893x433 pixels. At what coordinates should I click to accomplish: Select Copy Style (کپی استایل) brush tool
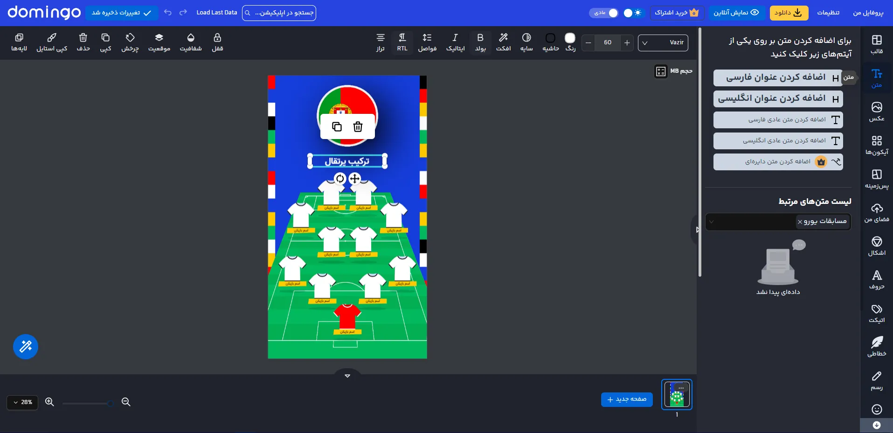tap(52, 42)
